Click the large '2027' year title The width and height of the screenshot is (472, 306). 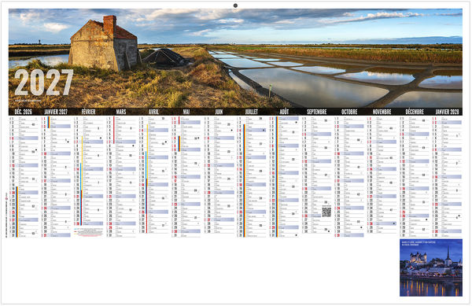tap(44, 83)
